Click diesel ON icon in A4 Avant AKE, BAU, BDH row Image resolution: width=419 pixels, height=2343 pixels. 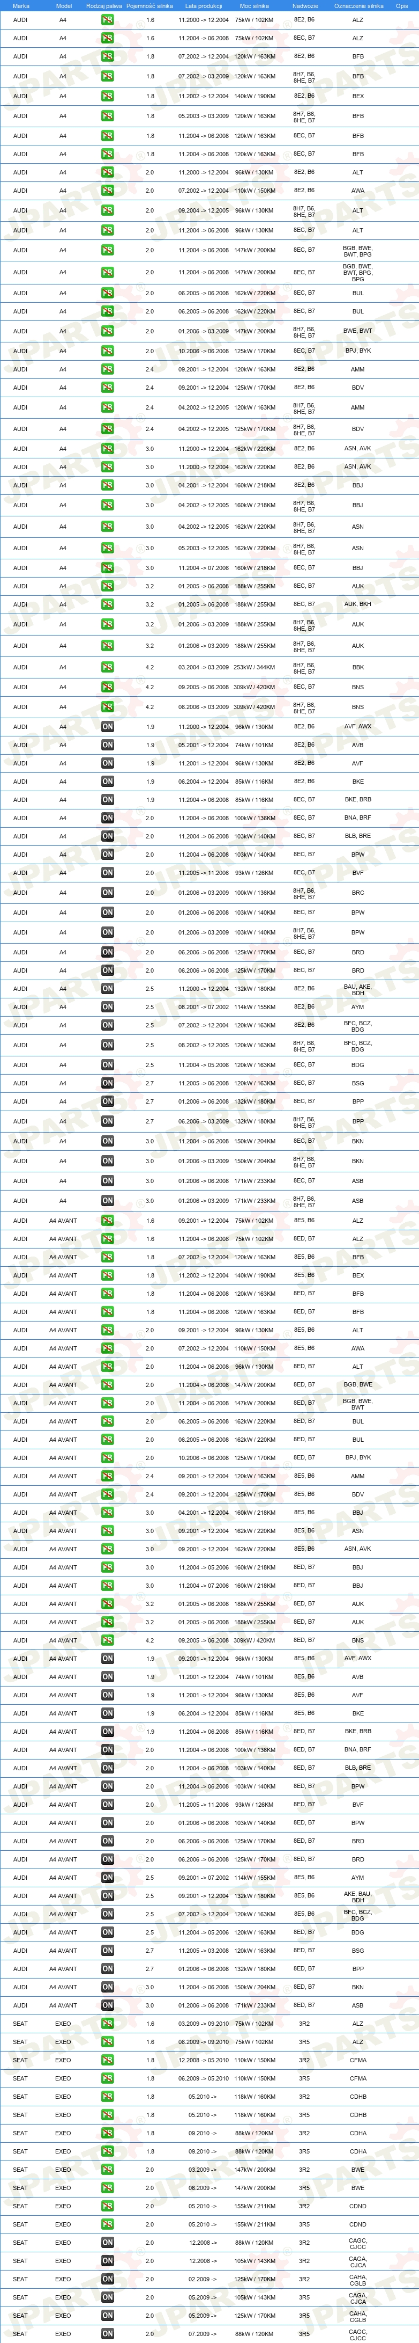[107, 1895]
